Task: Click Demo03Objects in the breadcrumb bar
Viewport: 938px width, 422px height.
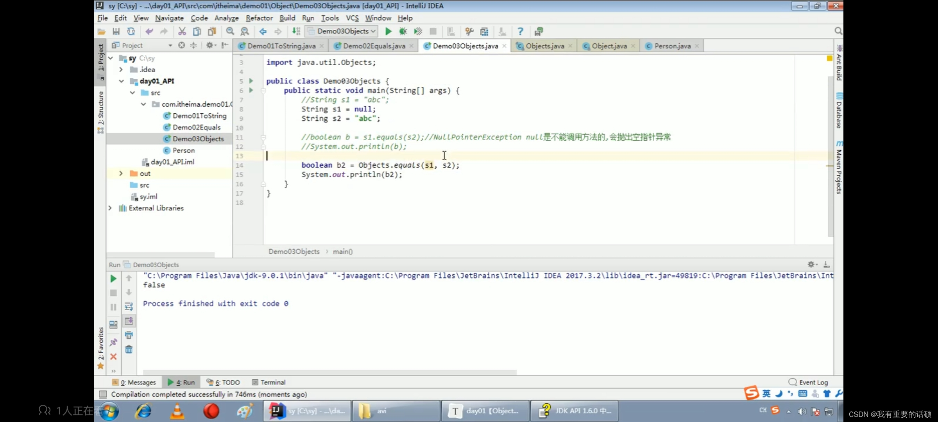Action: (x=294, y=252)
